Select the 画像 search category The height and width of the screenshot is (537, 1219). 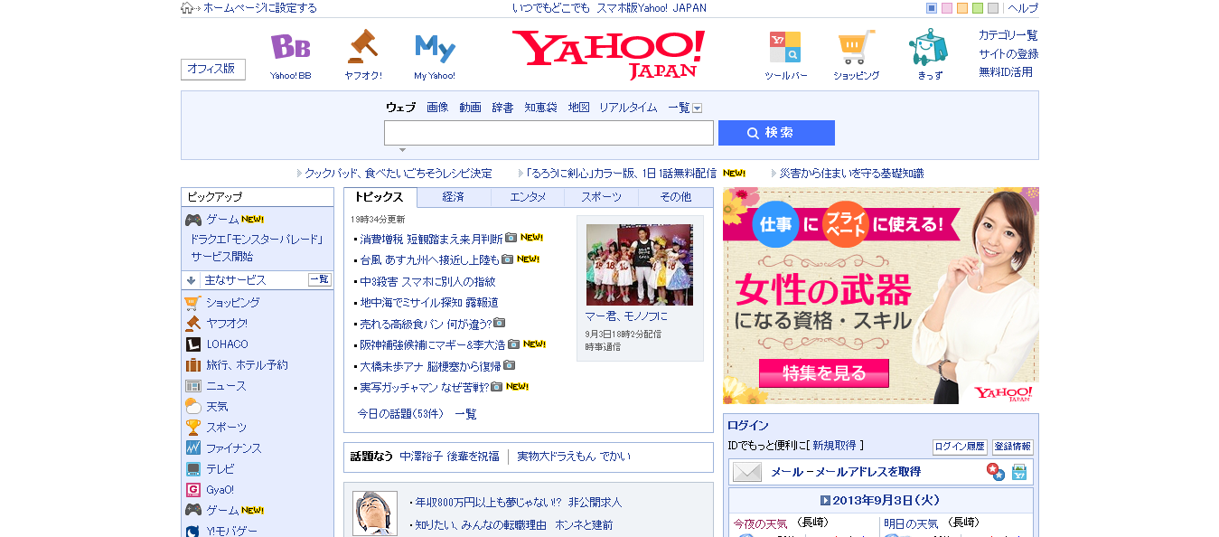(437, 108)
